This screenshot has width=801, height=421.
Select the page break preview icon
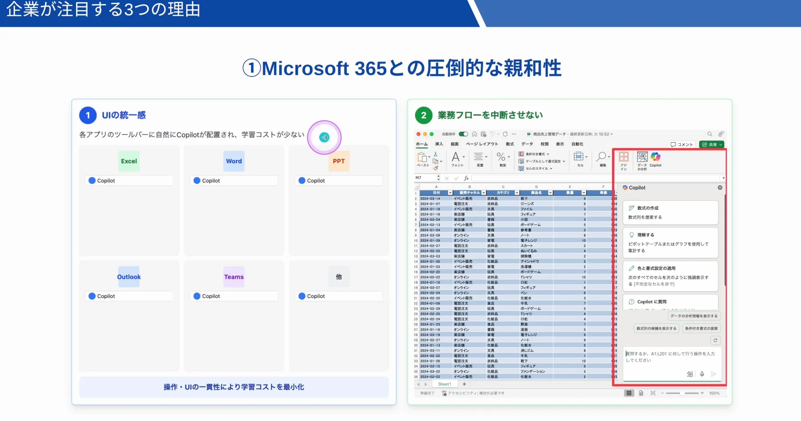click(653, 393)
